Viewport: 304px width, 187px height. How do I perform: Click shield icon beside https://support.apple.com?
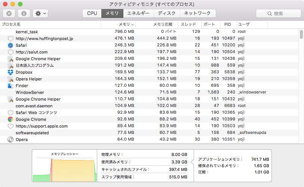pyautogui.click(x=10, y=126)
